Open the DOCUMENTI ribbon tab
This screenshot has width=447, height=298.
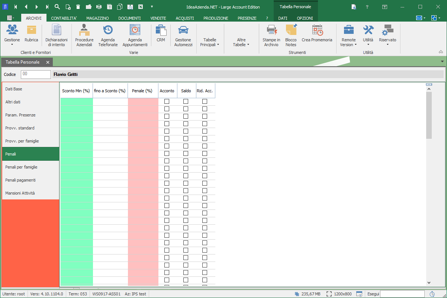point(129,18)
